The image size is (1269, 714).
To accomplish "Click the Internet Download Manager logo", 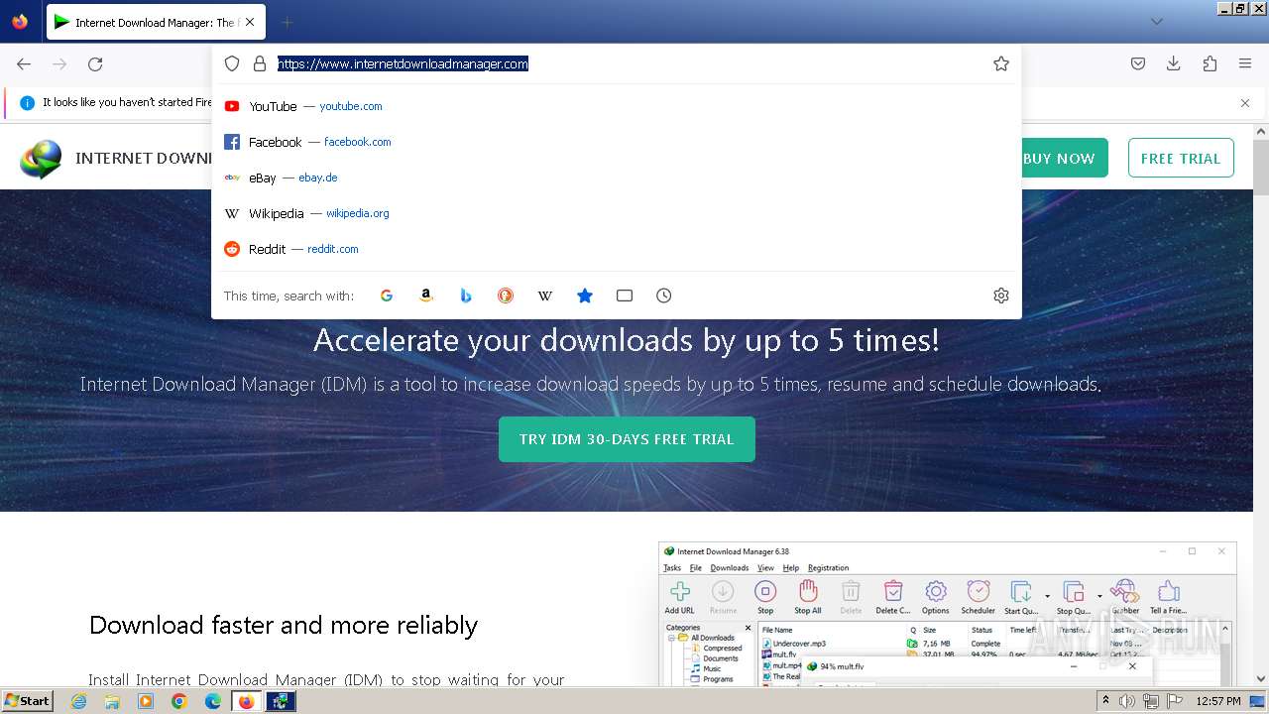I will click(41, 159).
